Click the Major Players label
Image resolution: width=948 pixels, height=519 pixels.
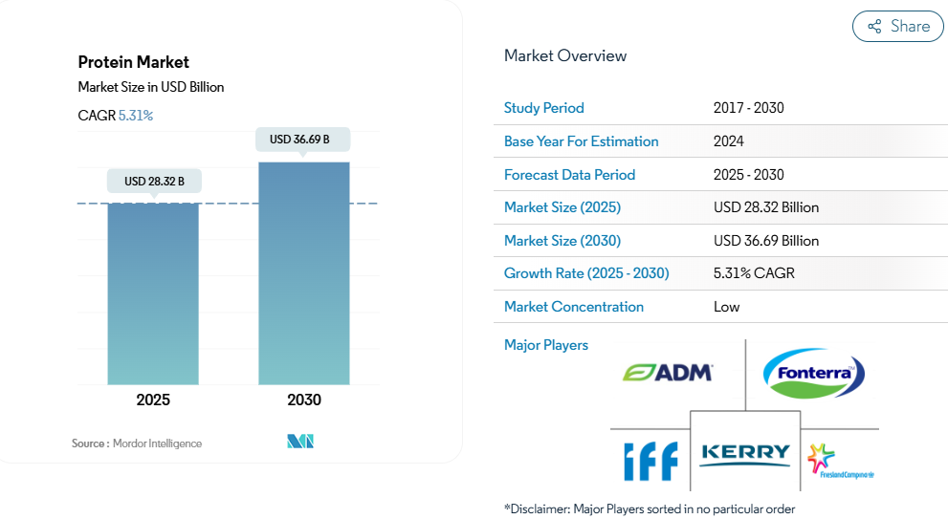click(x=545, y=345)
